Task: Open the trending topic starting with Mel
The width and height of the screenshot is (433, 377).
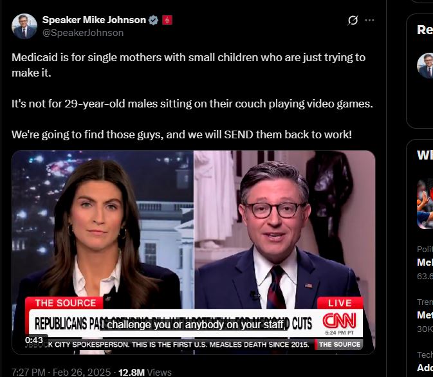Action: point(425,262)
